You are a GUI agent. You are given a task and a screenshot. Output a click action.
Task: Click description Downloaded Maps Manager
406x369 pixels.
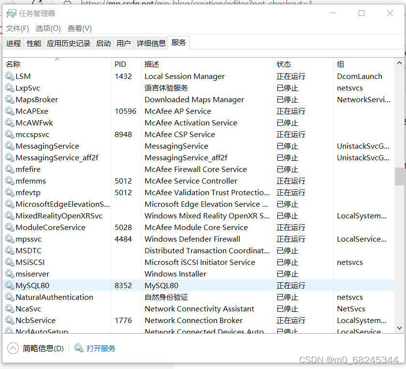pyautogui.click(x=194, y=99)
